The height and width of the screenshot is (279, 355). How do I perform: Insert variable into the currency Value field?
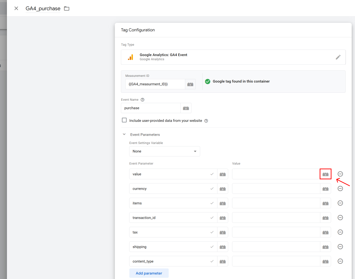tap(326, 189)
